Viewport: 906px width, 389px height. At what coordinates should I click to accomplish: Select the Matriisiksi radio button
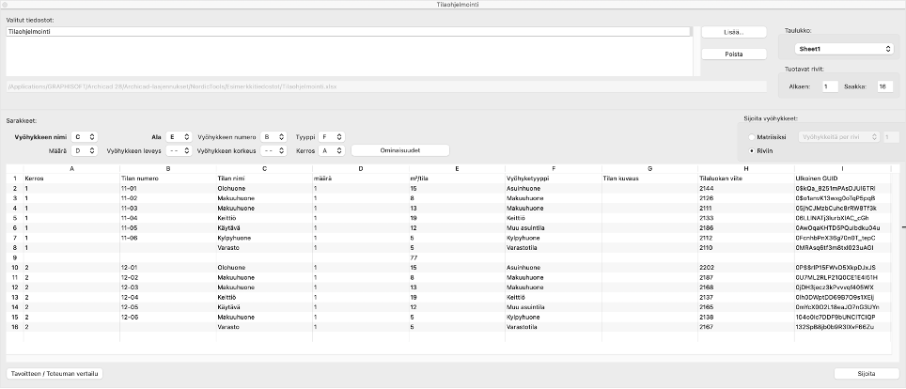(x=750, y=136)
